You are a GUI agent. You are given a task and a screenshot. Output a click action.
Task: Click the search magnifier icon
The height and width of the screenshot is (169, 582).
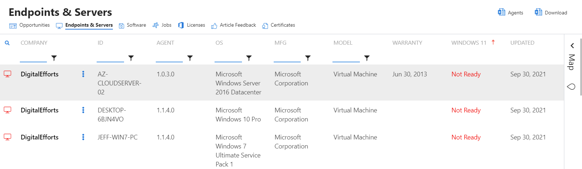[x=7, y=43]
